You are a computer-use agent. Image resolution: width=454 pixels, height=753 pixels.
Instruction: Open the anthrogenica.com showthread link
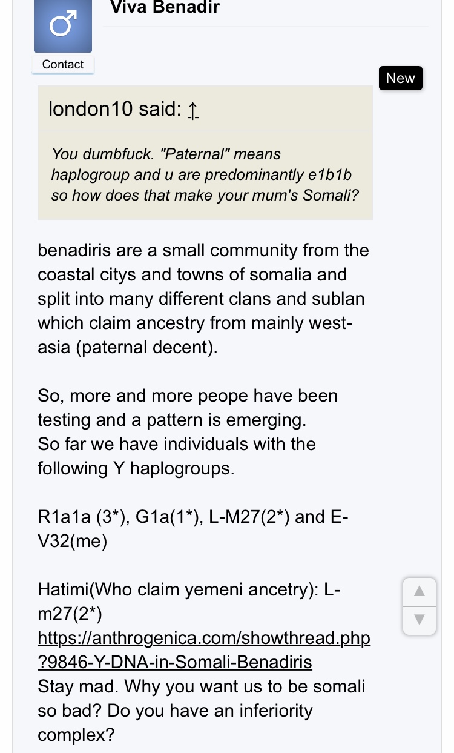[204, 650]
